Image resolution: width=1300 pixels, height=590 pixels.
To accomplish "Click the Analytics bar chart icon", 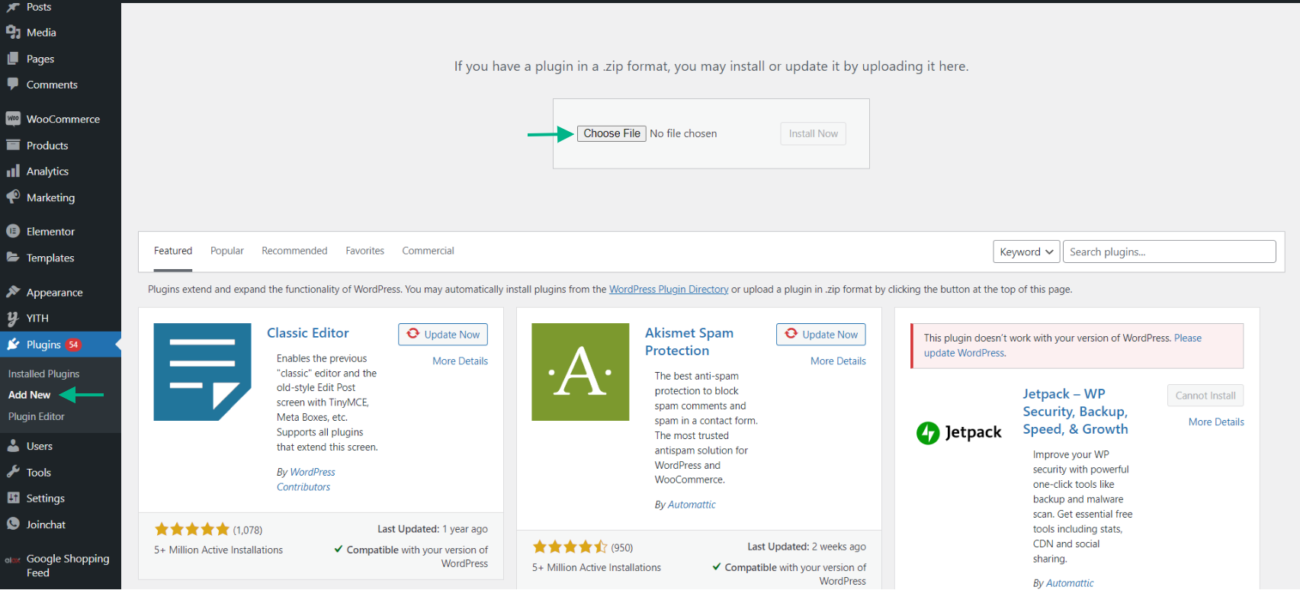I will click(x=13, y=171).
